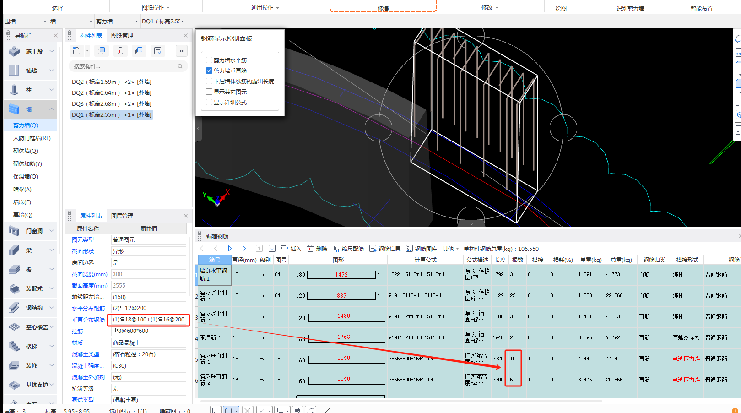Open the 梁 navigation category

click(30, 250)
